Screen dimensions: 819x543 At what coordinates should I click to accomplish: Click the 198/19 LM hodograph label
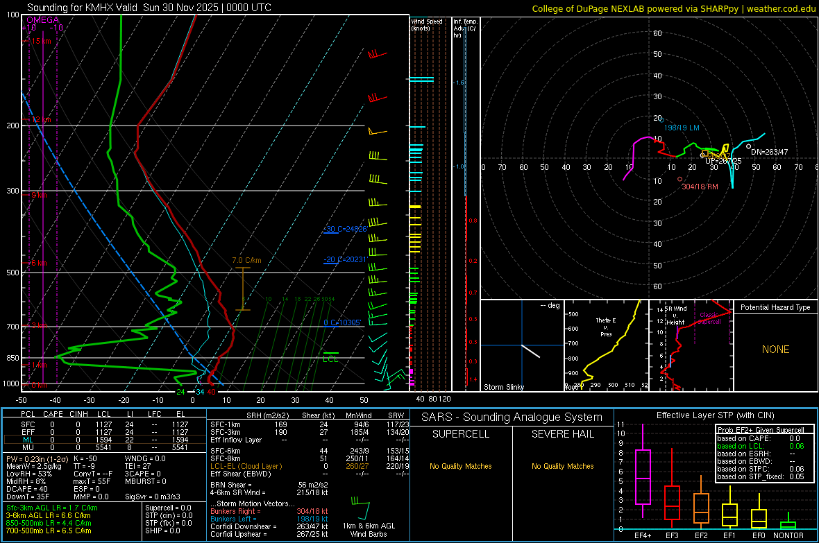[681, 128]
